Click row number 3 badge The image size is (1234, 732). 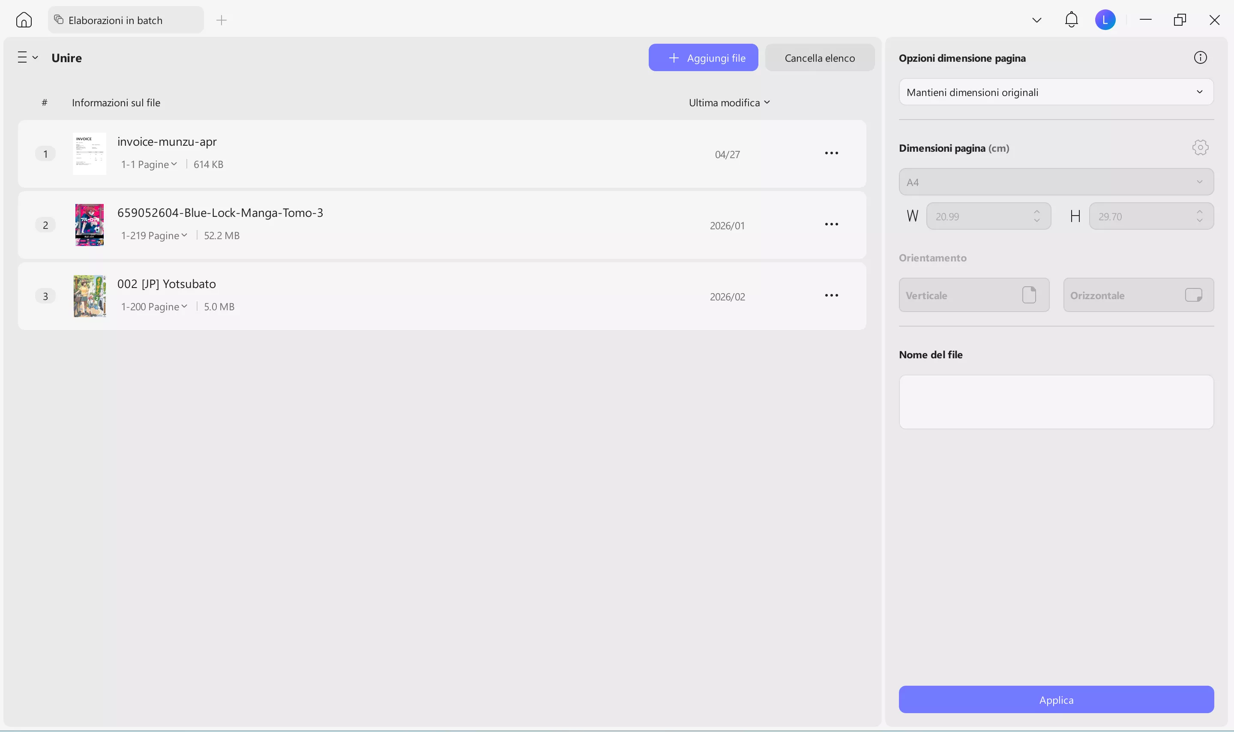pos(45,296)
